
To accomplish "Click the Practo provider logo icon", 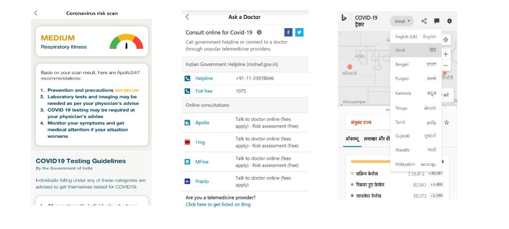I will (188, 181).
